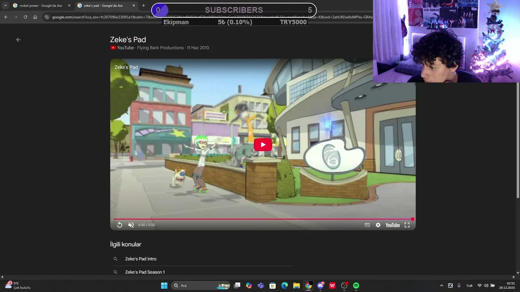Screen dimensions: 520x292
Task: Expand the tab search dropdown
Action: 5,6
